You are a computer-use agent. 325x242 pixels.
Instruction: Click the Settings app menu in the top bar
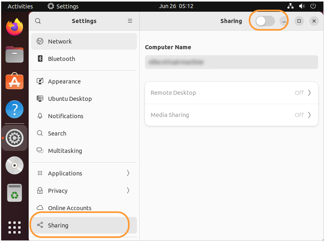click(63, 6)
